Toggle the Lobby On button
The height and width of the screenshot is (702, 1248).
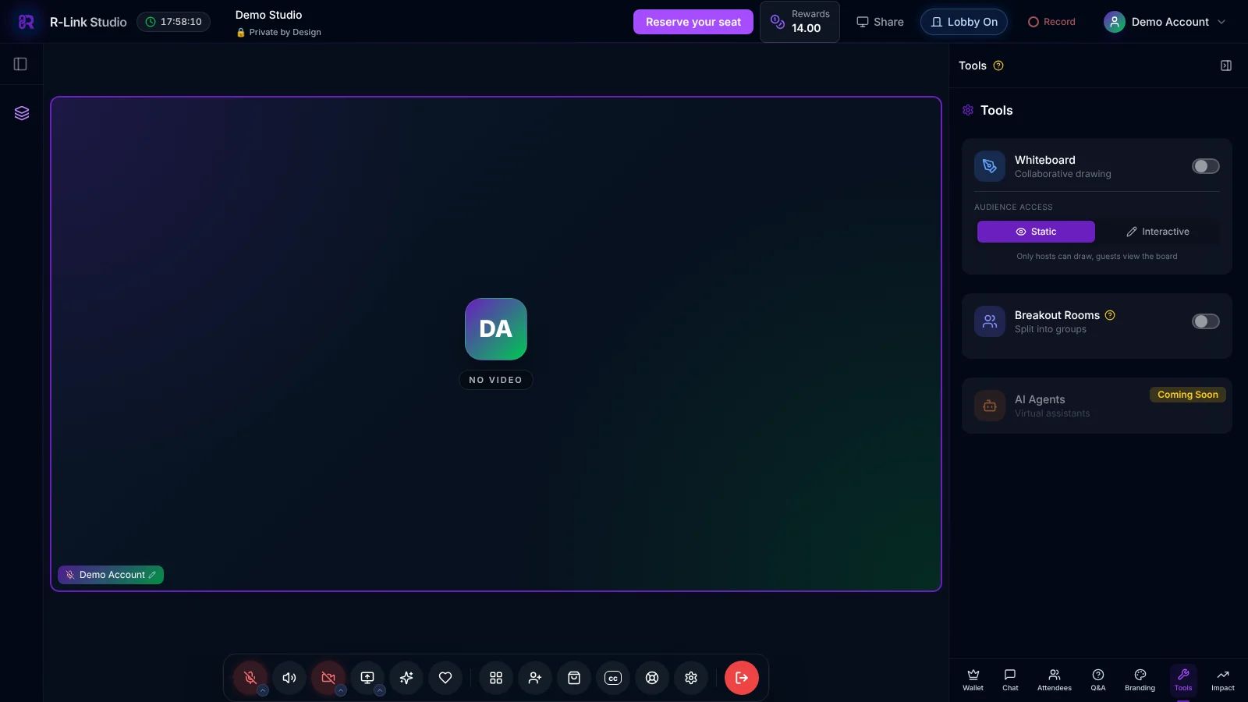tap(964, 22)
